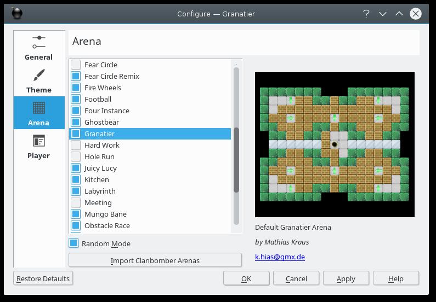Select the 'Mungo Bane' arena name
Viewport: 436px width, 302px height.
coord(105,214)
